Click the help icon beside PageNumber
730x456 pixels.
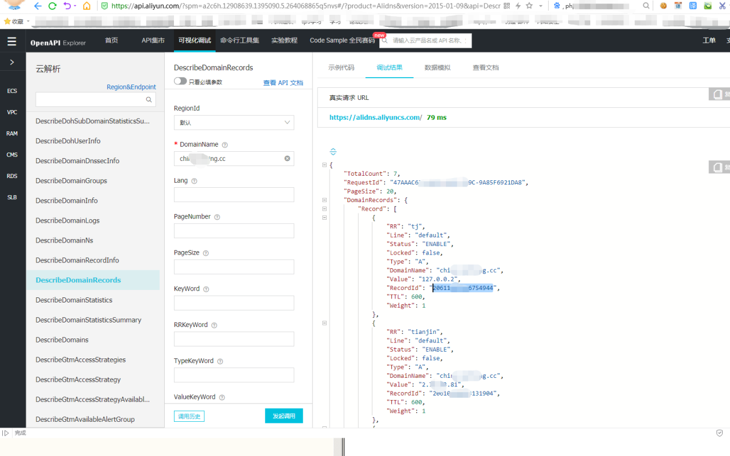[217, 217]
